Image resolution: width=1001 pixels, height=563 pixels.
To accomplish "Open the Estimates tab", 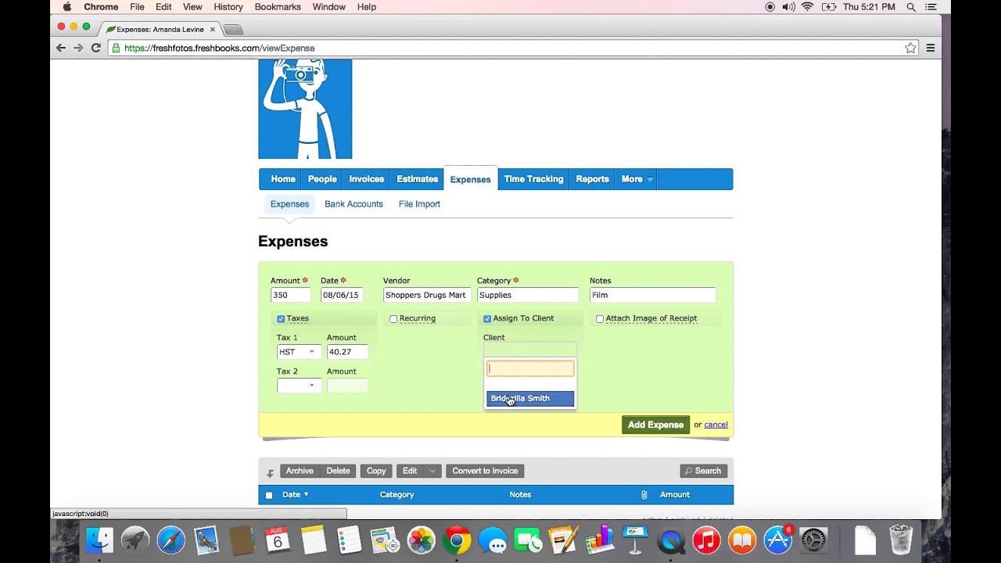I will coord(417,179).
